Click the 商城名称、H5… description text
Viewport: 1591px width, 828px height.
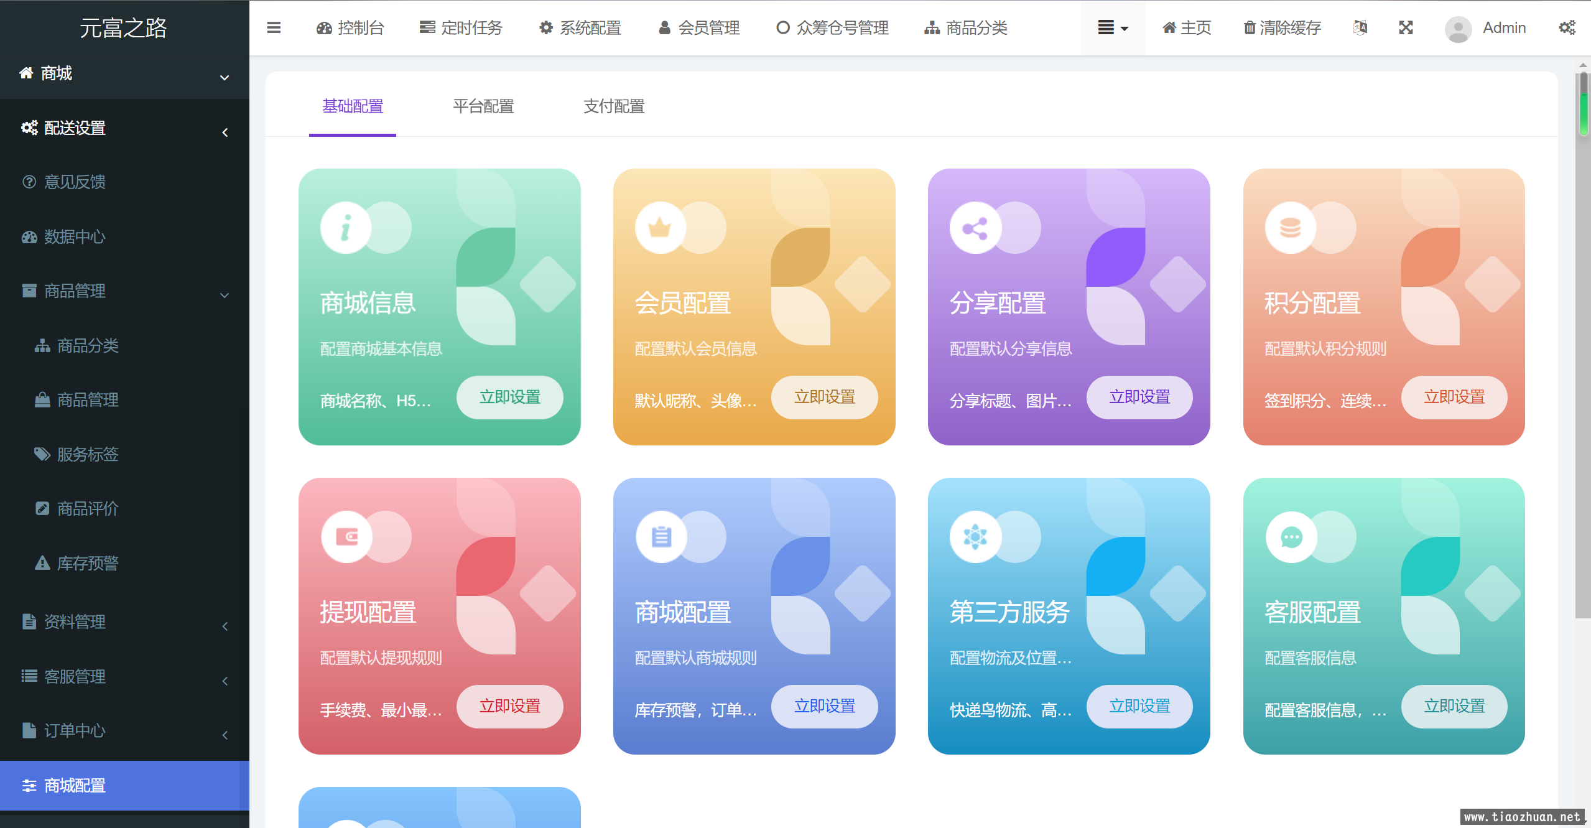pyautogui.click(x=376, y=401)
